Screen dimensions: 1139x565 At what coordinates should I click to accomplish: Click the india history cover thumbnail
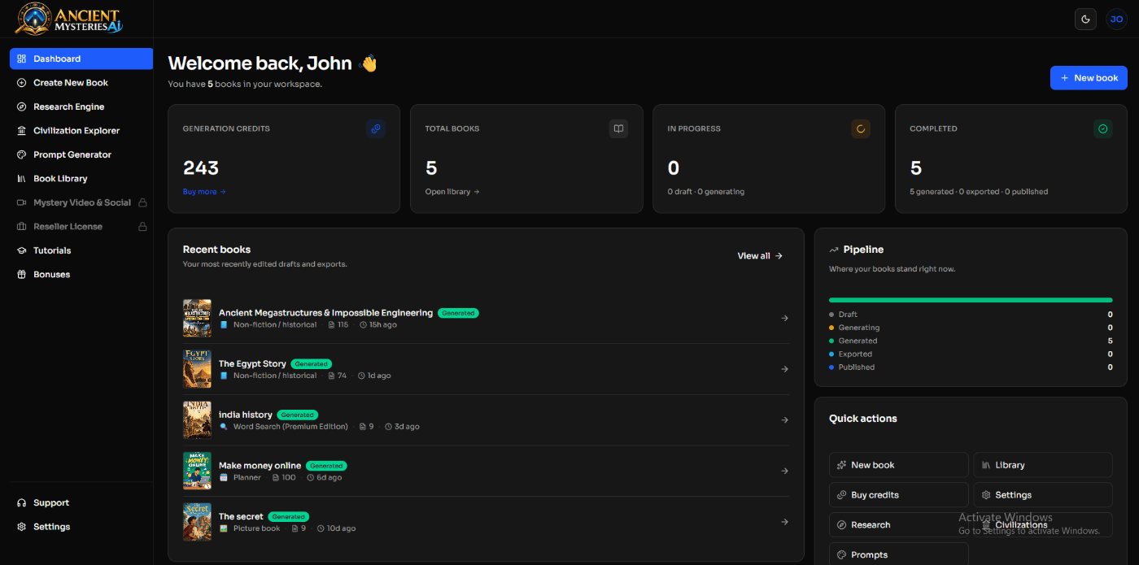click(197, 420)
